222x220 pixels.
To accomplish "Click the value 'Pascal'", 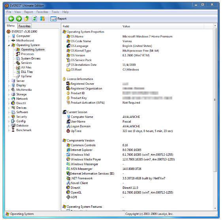I will (x=127, y=121).
